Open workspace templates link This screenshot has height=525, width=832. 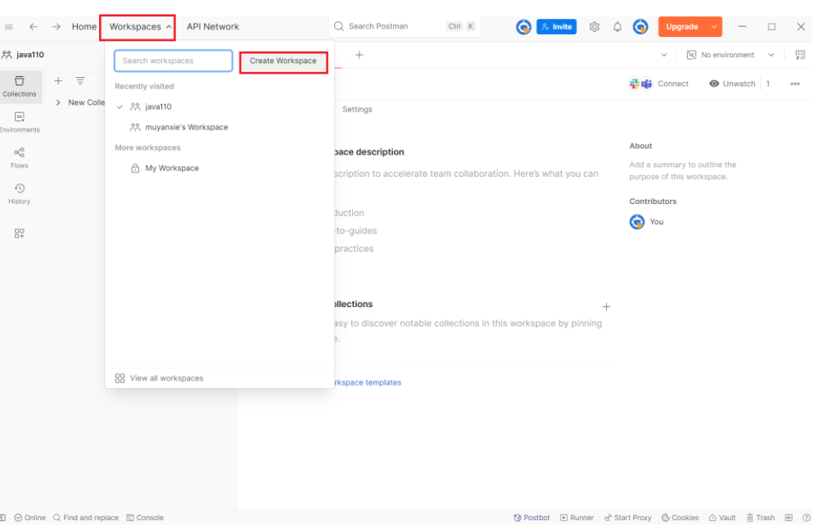(367, 382)
